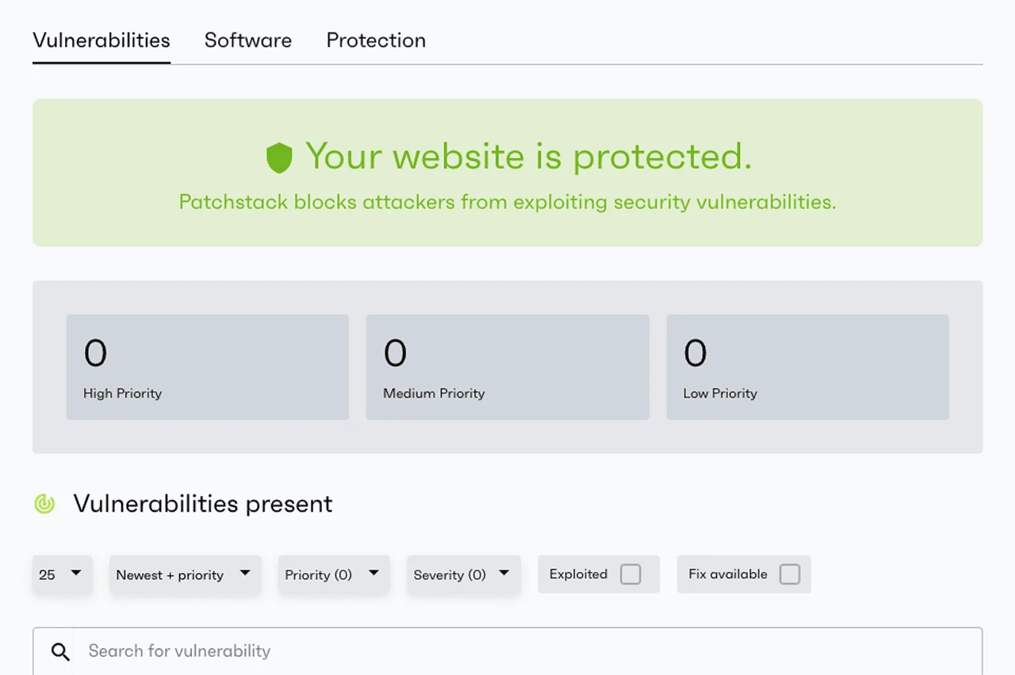1015x675 pixels.
Task: Click the Vulnerabilities present heading
Action: pos(203,504)
